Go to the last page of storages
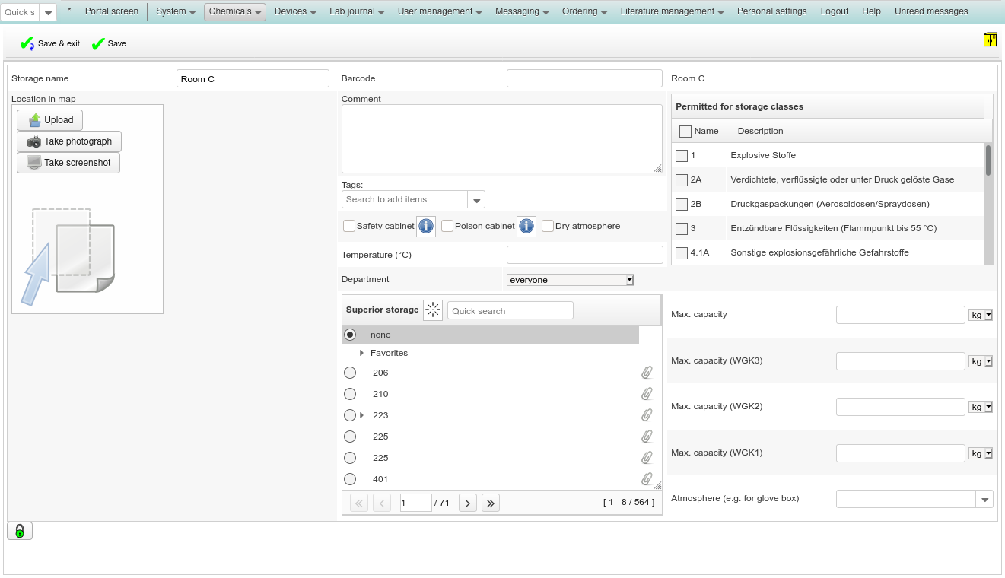1005x578 pixels. pos(491,503)
